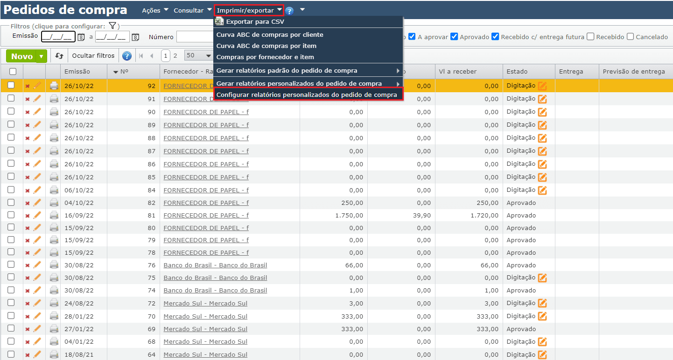673x360 pixels.
Task: Click the Vl a receber column header
Action: (x=458, y=71)
